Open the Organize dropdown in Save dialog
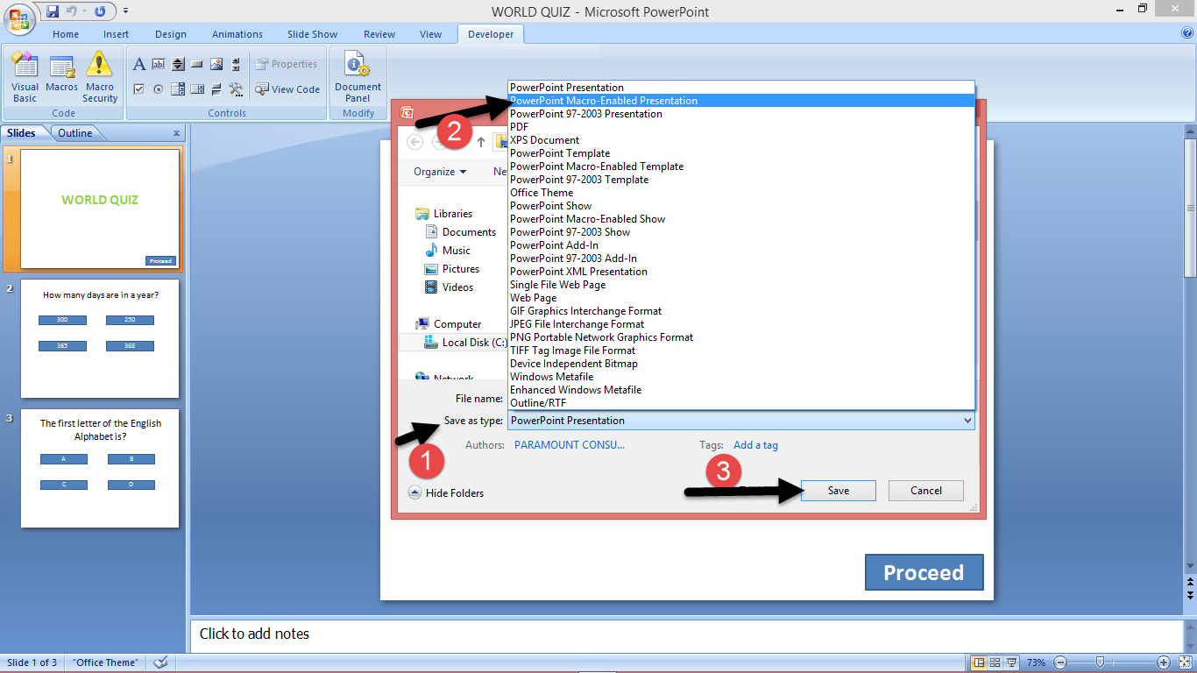Screen dimensions: 1197x673 [440, 172]
